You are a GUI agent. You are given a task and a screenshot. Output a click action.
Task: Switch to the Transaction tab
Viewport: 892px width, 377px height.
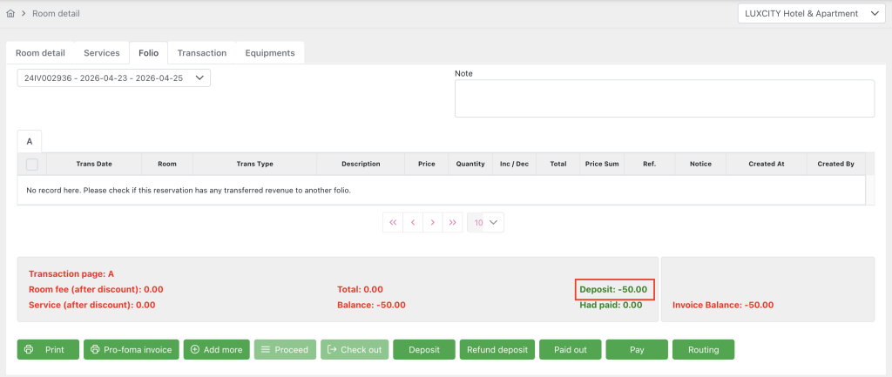tap(201, 53)
